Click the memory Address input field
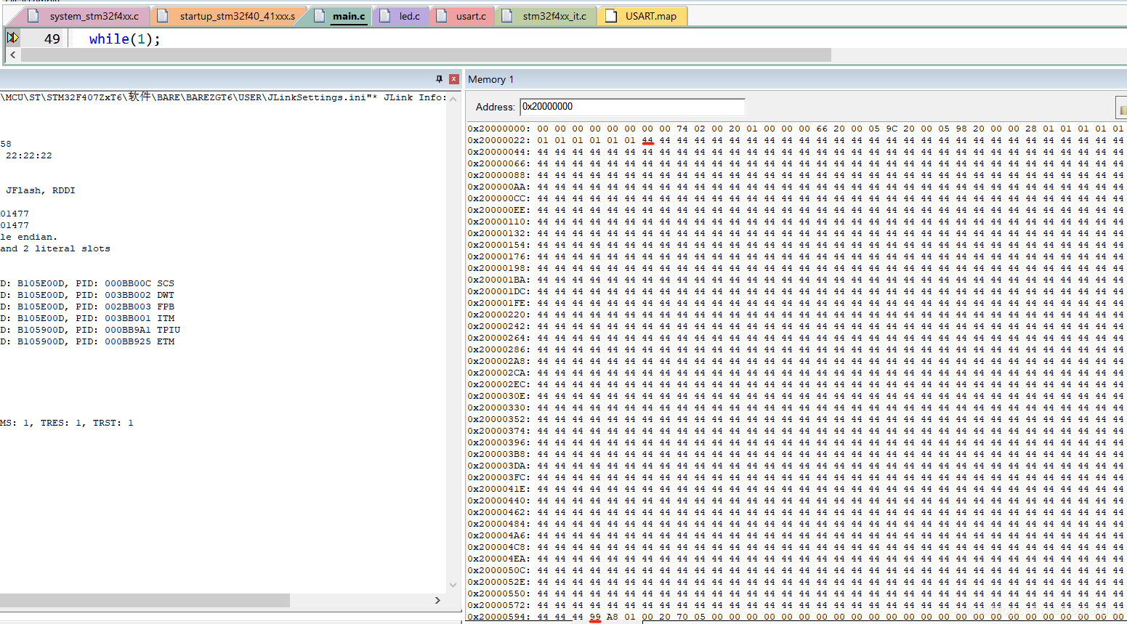 [x=632, y=107]
